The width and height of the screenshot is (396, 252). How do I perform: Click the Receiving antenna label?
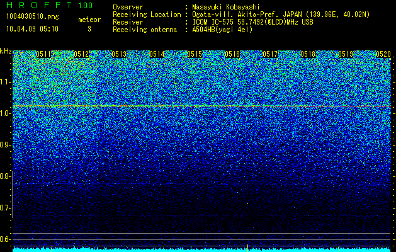(145, 30)
